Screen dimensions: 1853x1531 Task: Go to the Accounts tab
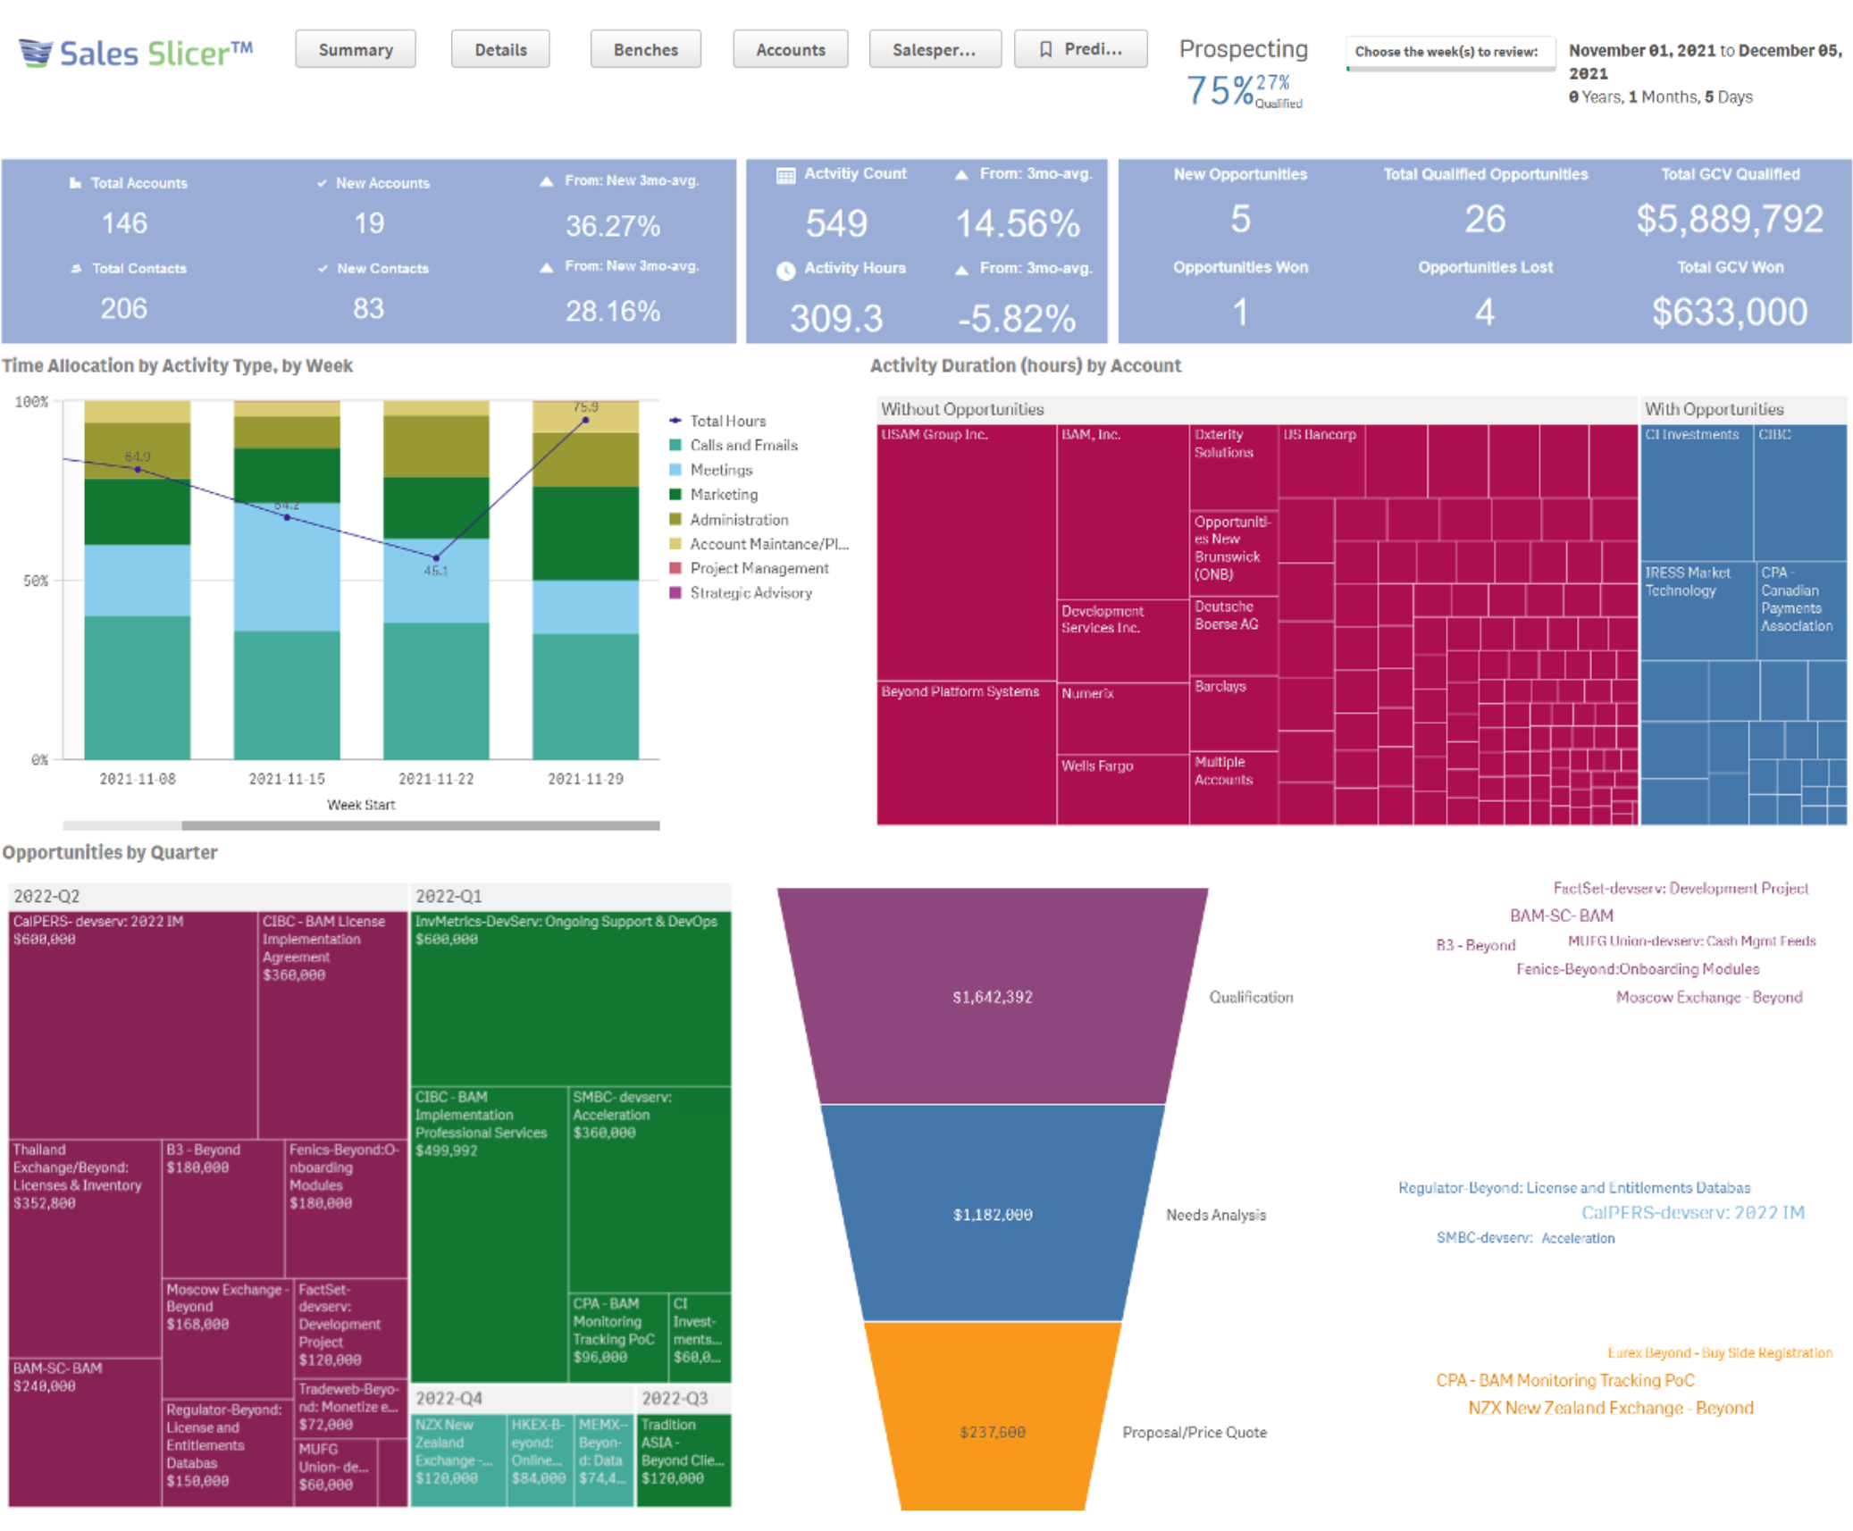(x=790, y=49)
